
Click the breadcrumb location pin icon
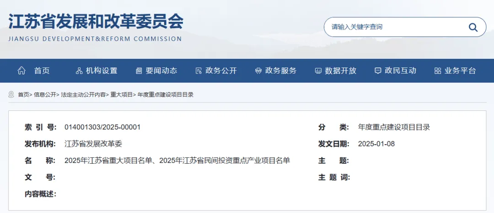(x=11, y=94)
